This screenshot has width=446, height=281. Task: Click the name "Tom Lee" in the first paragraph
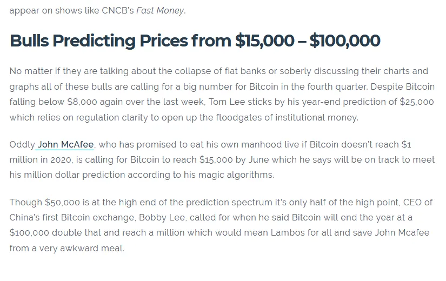coord(227,102)
